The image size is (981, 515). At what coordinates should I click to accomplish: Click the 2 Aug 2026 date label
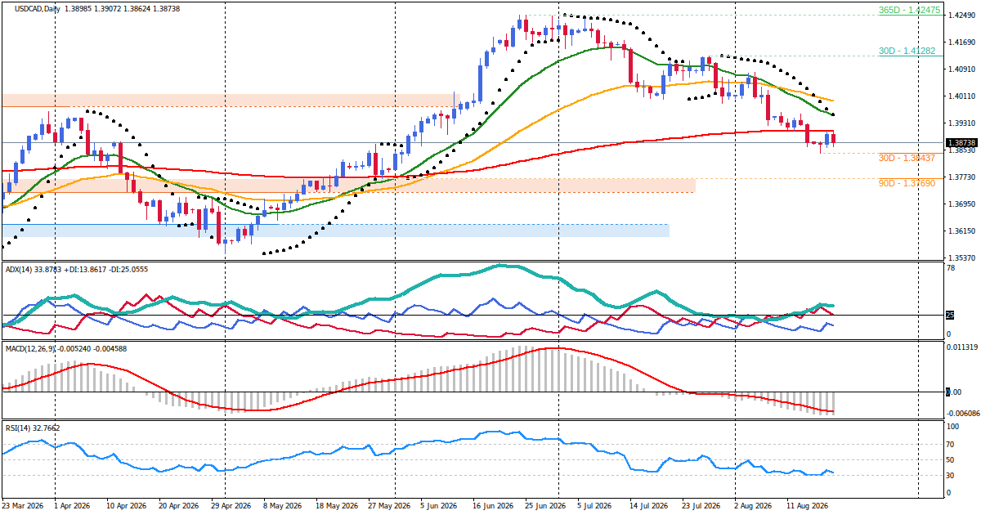click(754, 507)
